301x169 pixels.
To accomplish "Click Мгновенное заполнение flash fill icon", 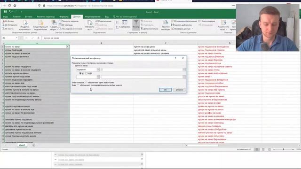I will 184,21.
